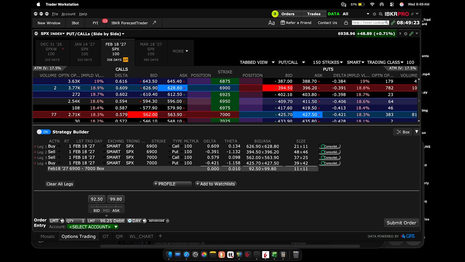Viewport: 465px width, 262px height.
Task: Click the Wi-Fi icon in the macOS menu bar
Action: tap(372, 4)
